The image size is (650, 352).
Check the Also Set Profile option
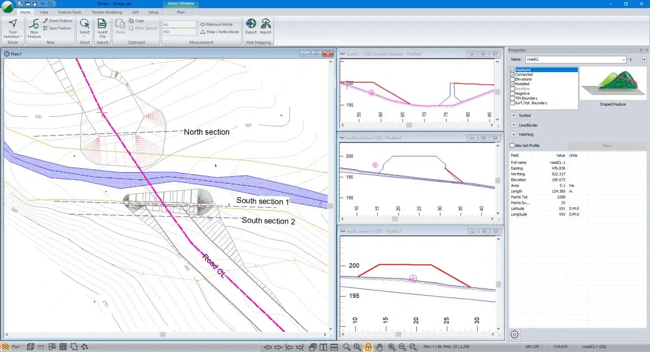coord(512,145)
